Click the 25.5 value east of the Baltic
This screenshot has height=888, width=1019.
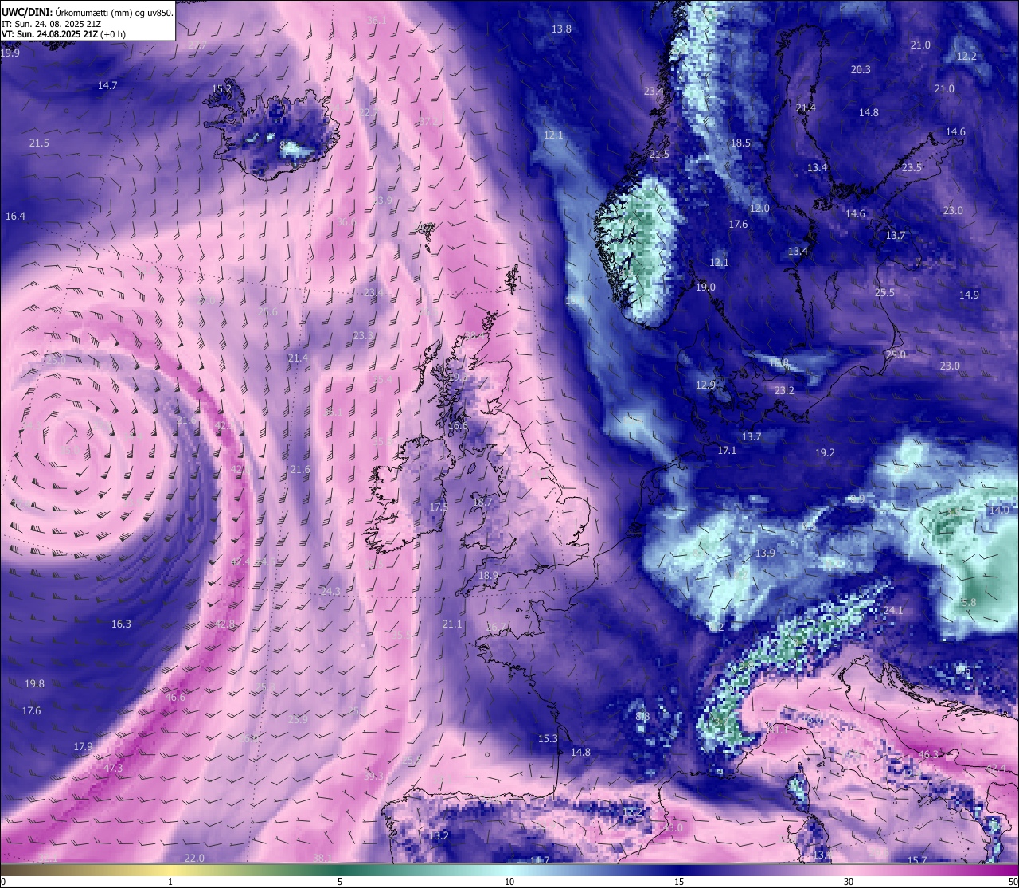pos(884,293)
